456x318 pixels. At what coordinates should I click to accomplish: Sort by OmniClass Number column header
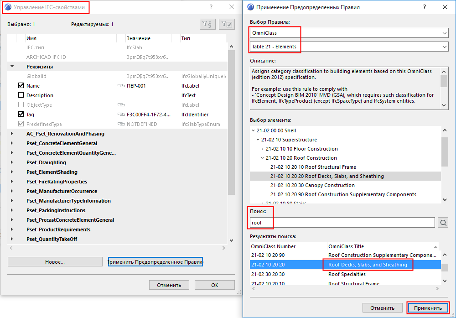[x=289, y=246]
